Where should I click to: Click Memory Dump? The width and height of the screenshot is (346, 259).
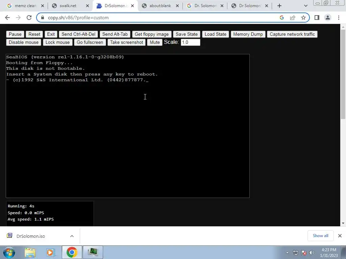pyautogui.click(x=248, y=34)
